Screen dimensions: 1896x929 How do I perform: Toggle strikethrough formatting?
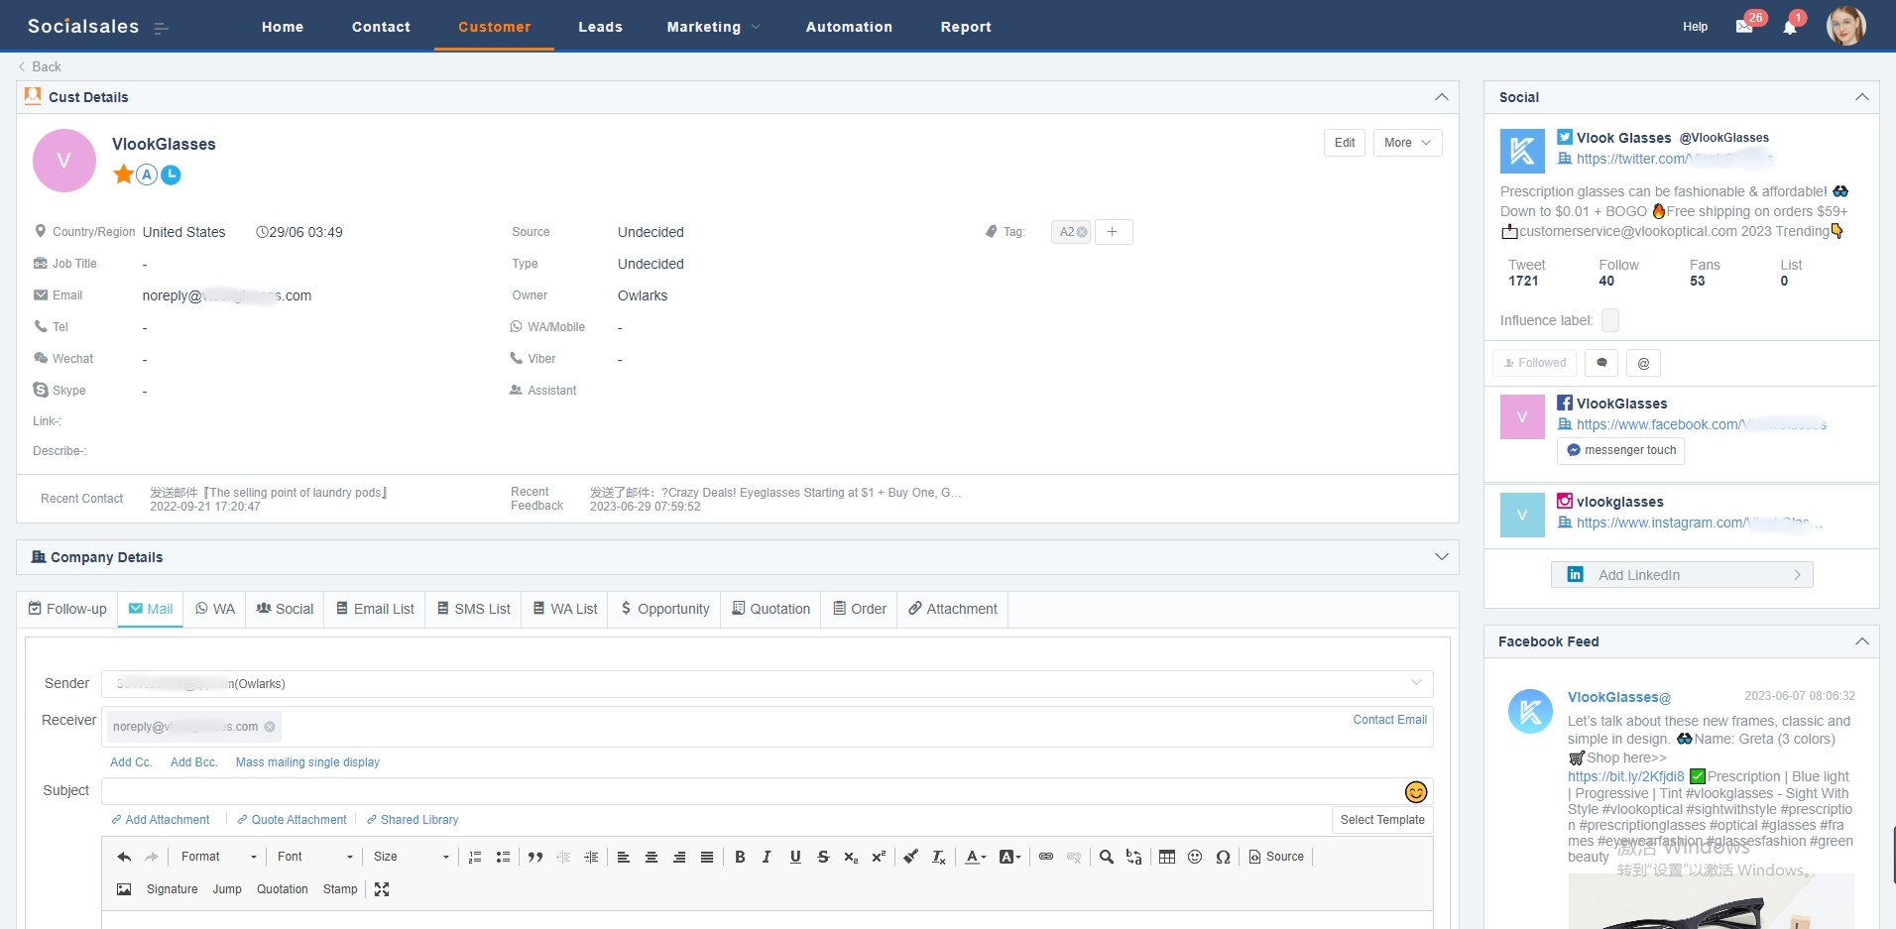click(823, 857)
